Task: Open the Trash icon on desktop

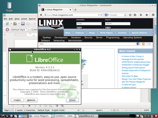Action: 9,7
